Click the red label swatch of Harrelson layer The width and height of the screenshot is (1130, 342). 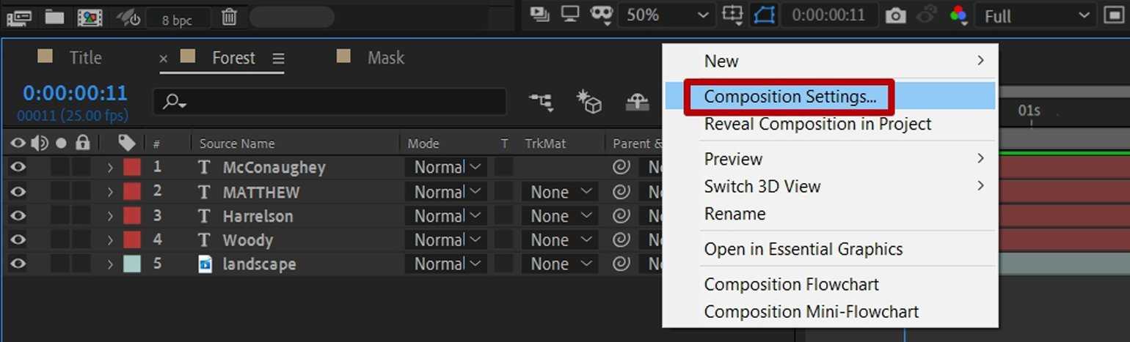pyautogui.click(x=131, y=217)
